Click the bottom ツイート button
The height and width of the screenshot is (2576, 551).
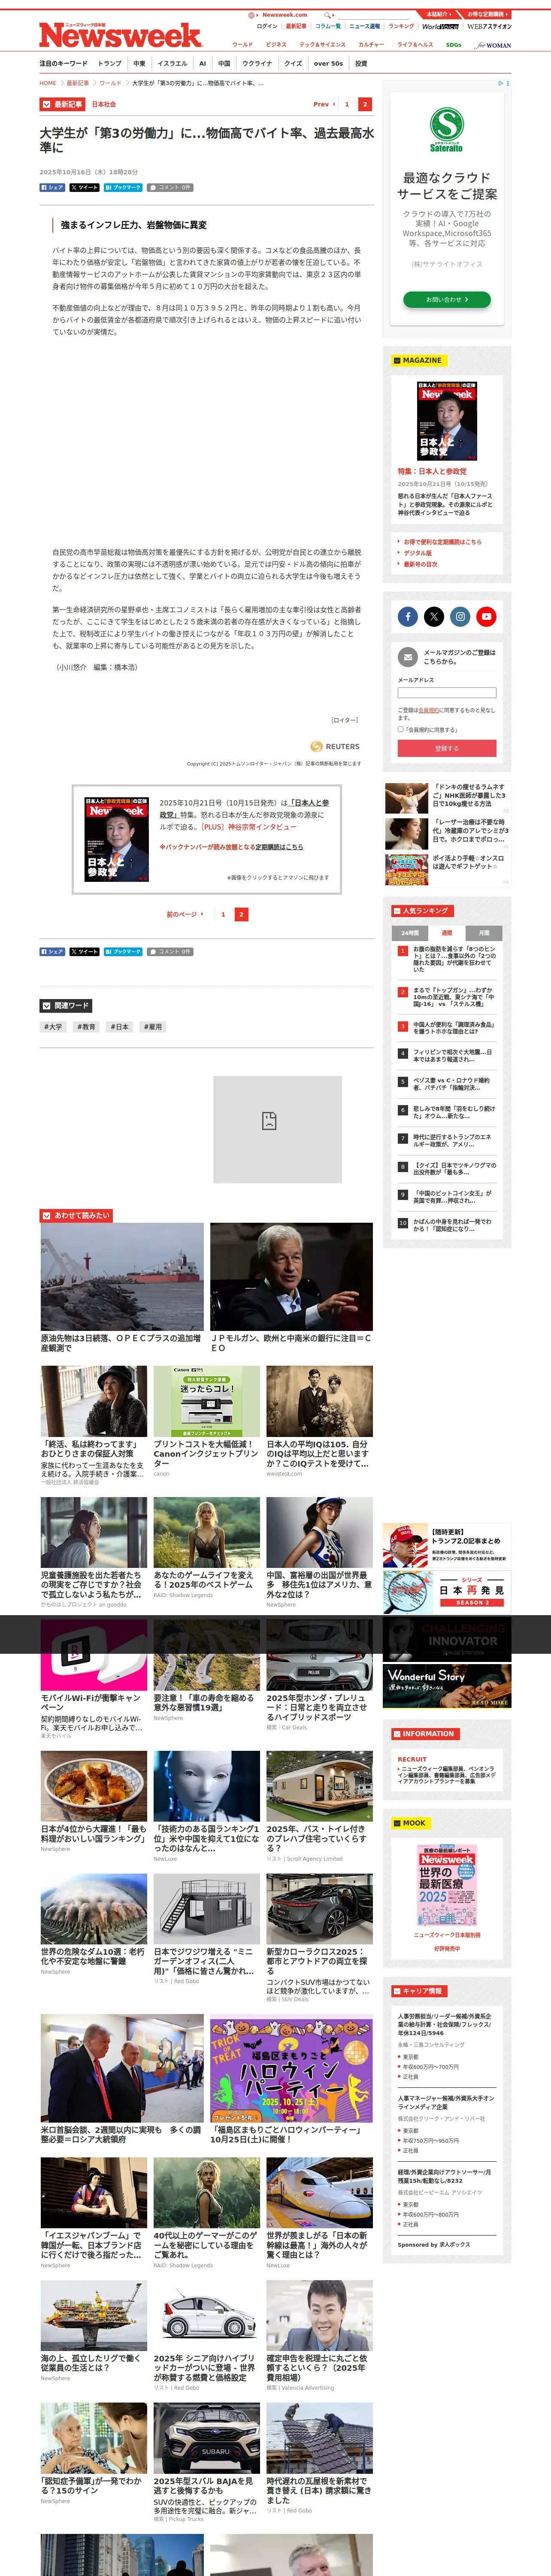pyautogui.click(x=84, y=951)
